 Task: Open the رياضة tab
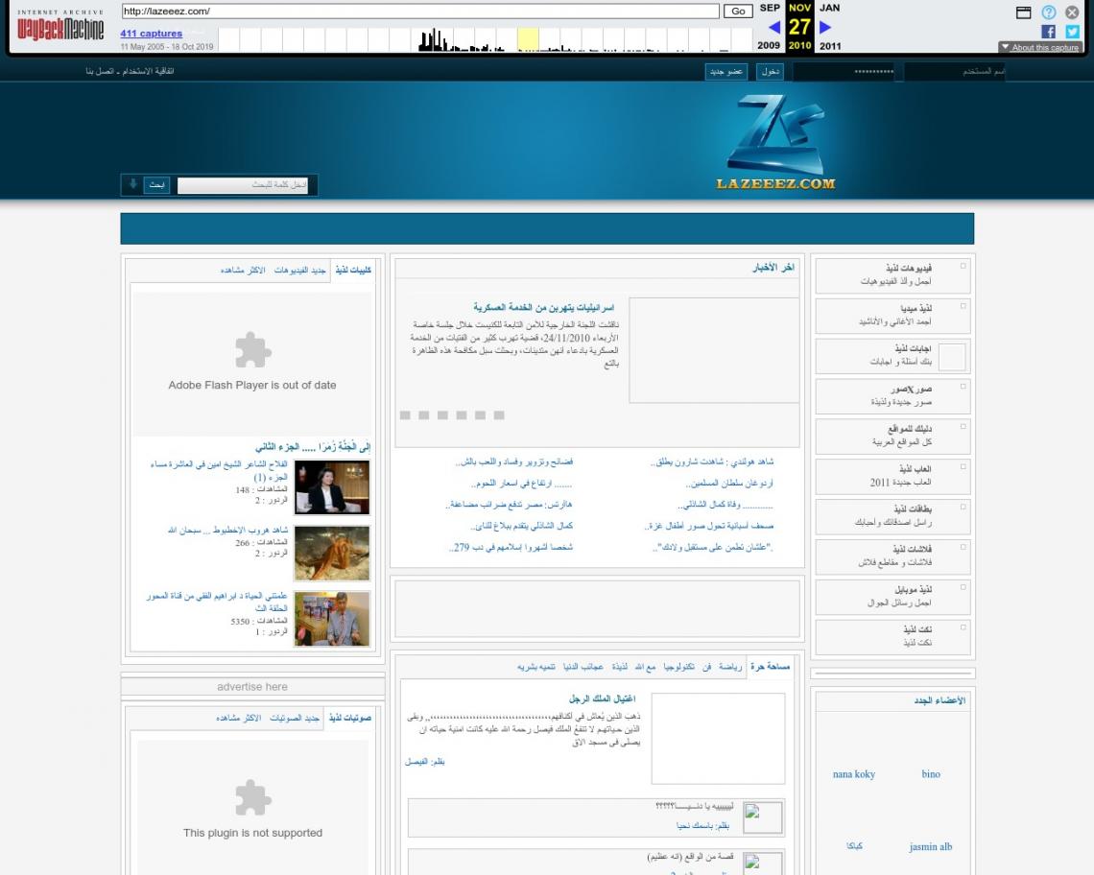point(729,667)
